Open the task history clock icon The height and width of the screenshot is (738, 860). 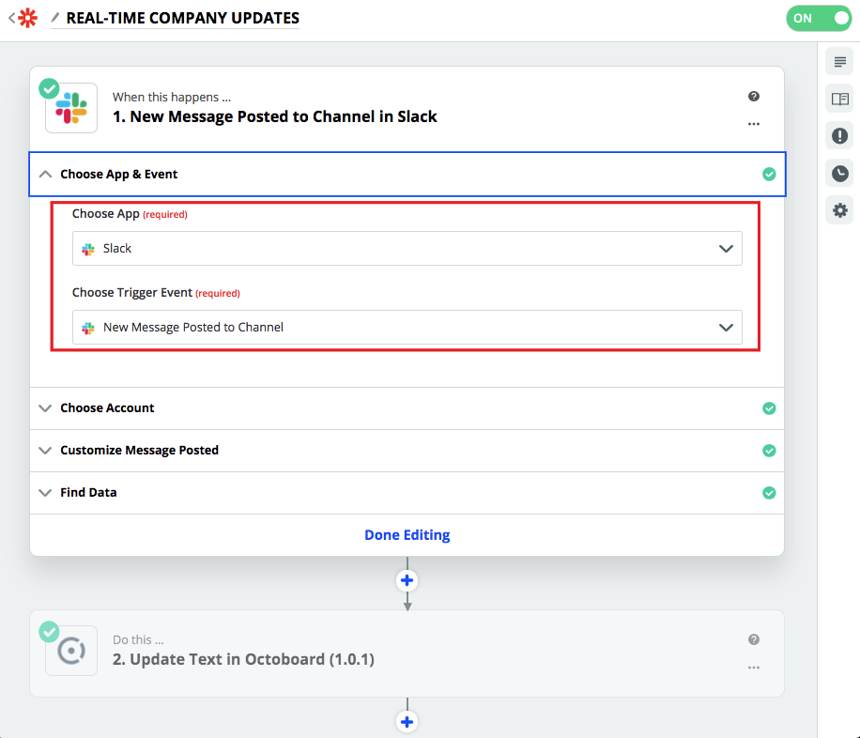click(x=839, y=174)
